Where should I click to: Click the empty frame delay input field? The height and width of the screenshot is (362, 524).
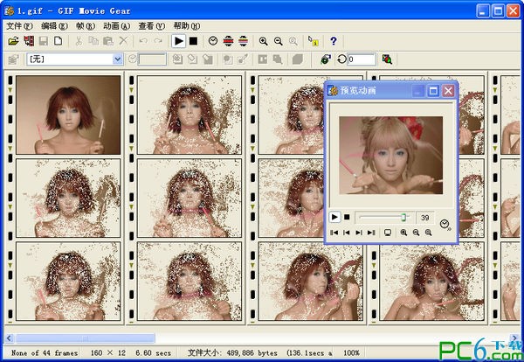[x=152, y=59]
